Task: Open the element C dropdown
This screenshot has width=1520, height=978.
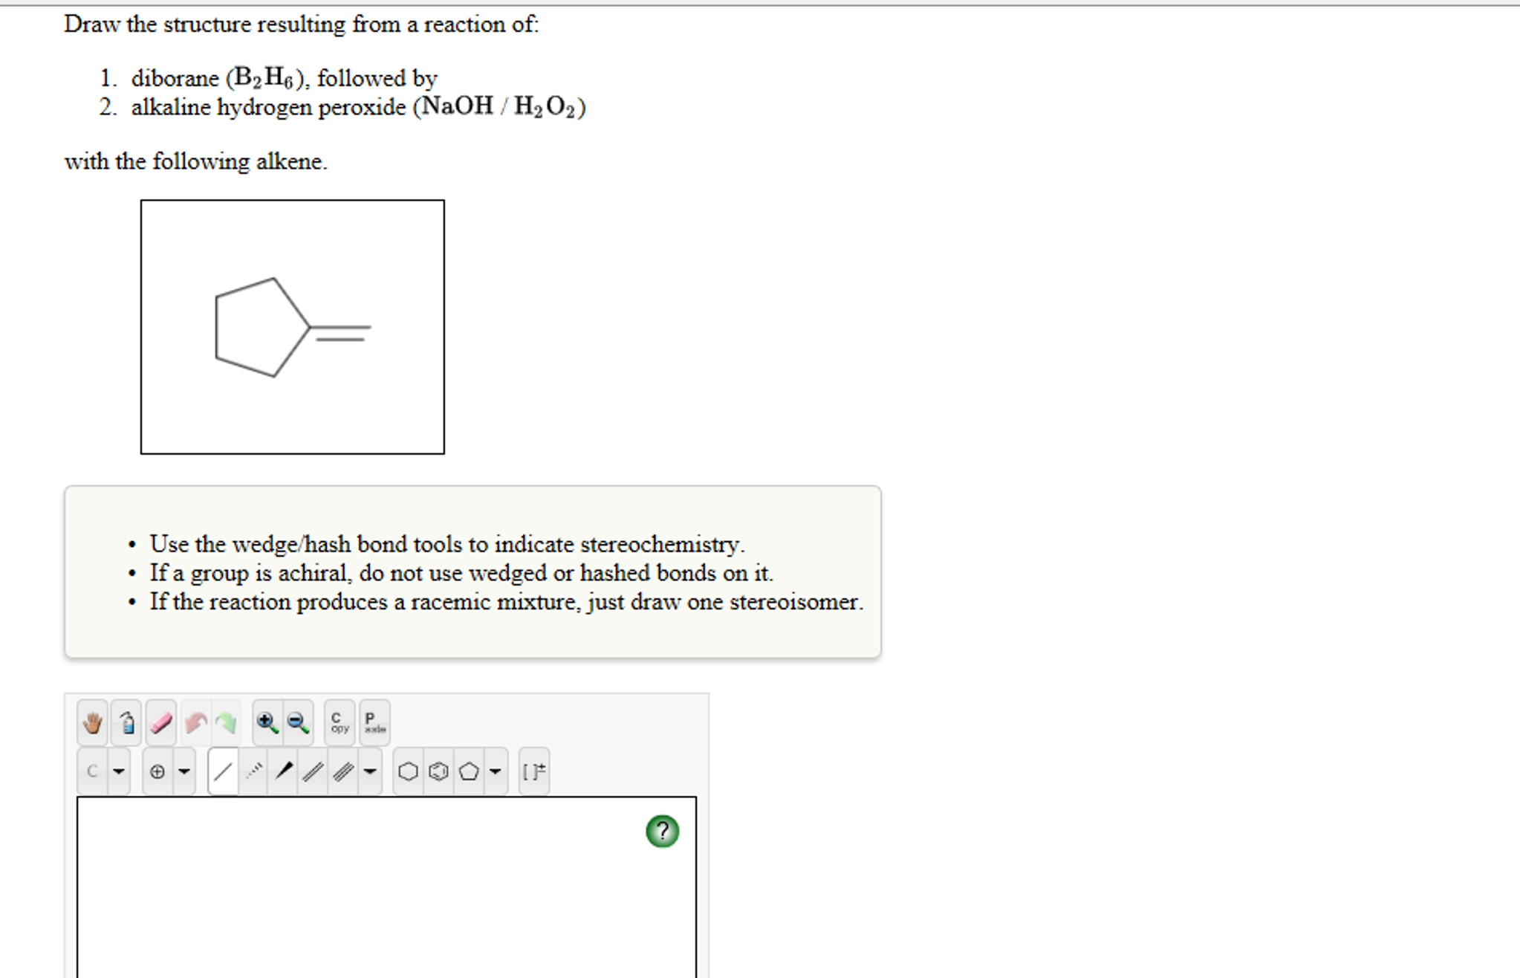Action: click(x=118, y=771)
